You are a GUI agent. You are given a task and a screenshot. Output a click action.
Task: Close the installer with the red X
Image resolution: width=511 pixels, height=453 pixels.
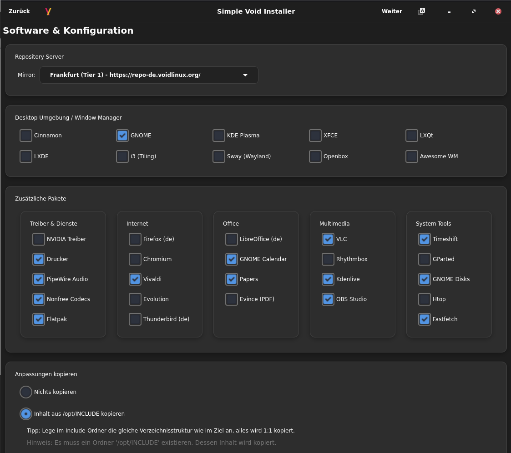(x=498, y=11)
